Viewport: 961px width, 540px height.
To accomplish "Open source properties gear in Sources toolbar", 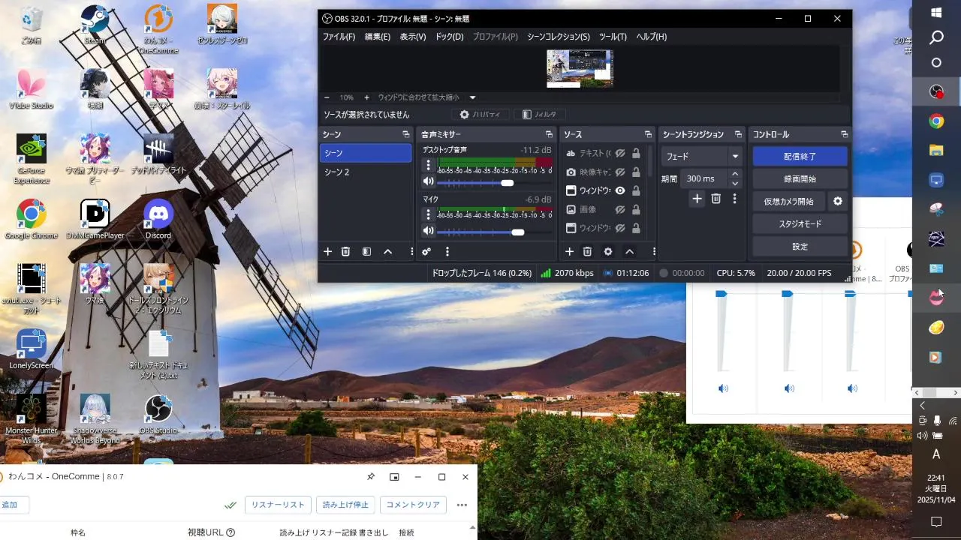I will pos(608,252).
